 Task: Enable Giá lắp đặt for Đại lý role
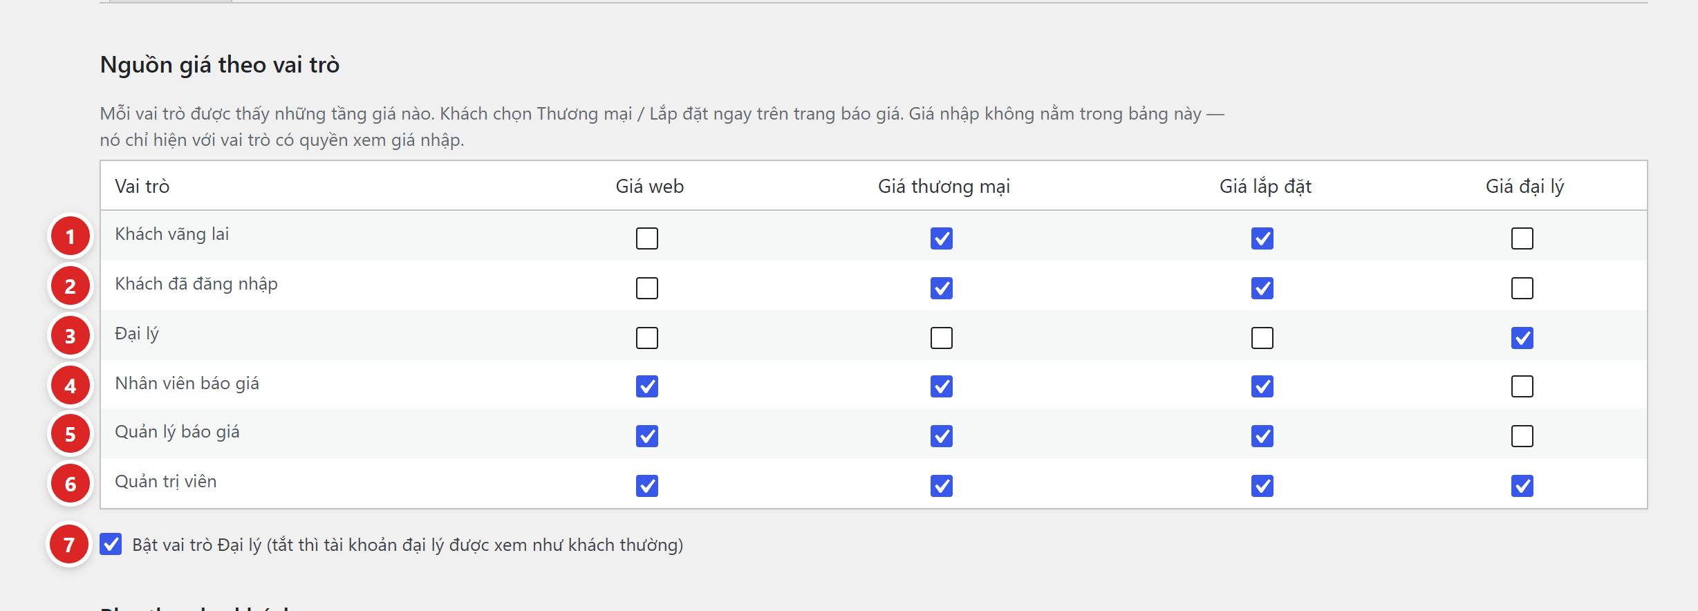(1262, 338)
